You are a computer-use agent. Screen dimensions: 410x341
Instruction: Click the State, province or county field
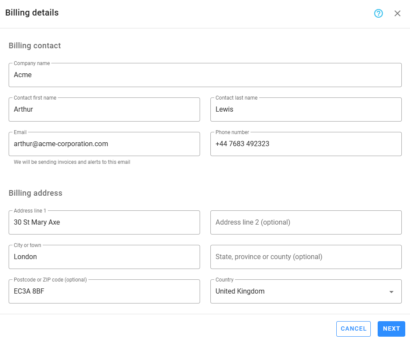click(306, 257)
